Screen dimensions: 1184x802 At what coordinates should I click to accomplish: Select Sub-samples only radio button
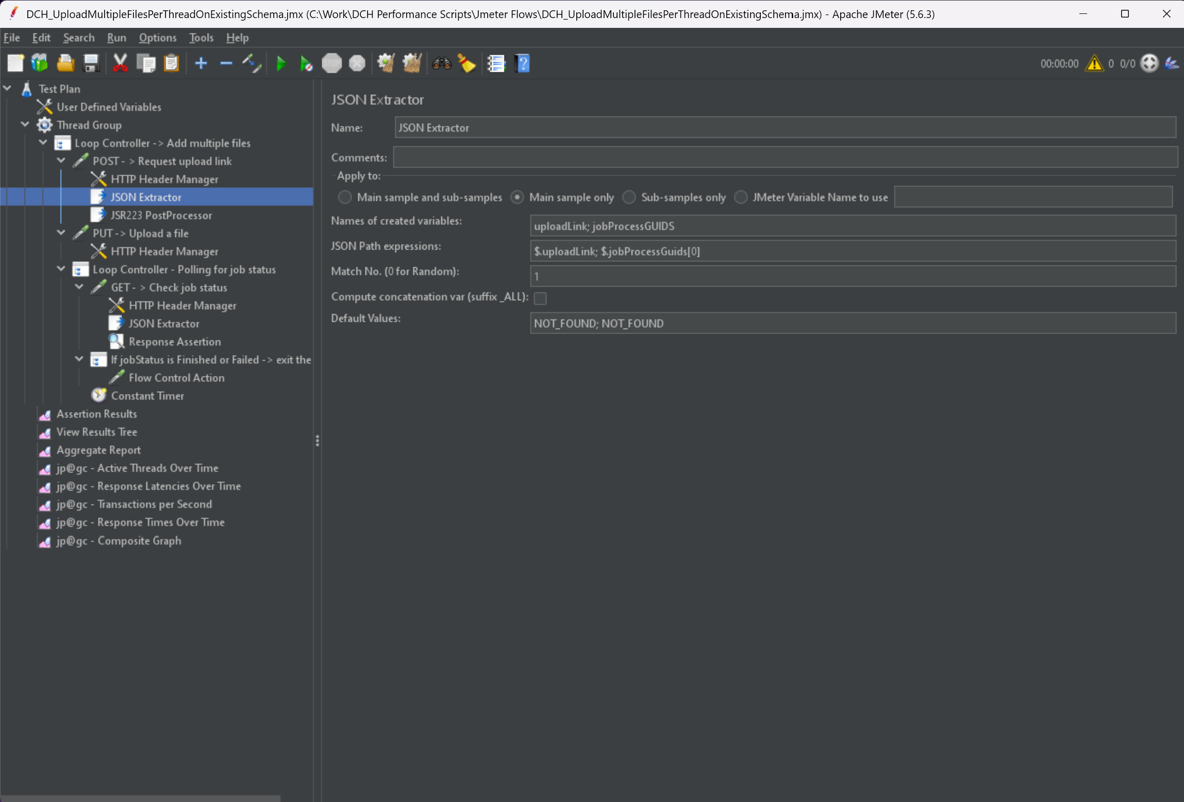[629, 197]
